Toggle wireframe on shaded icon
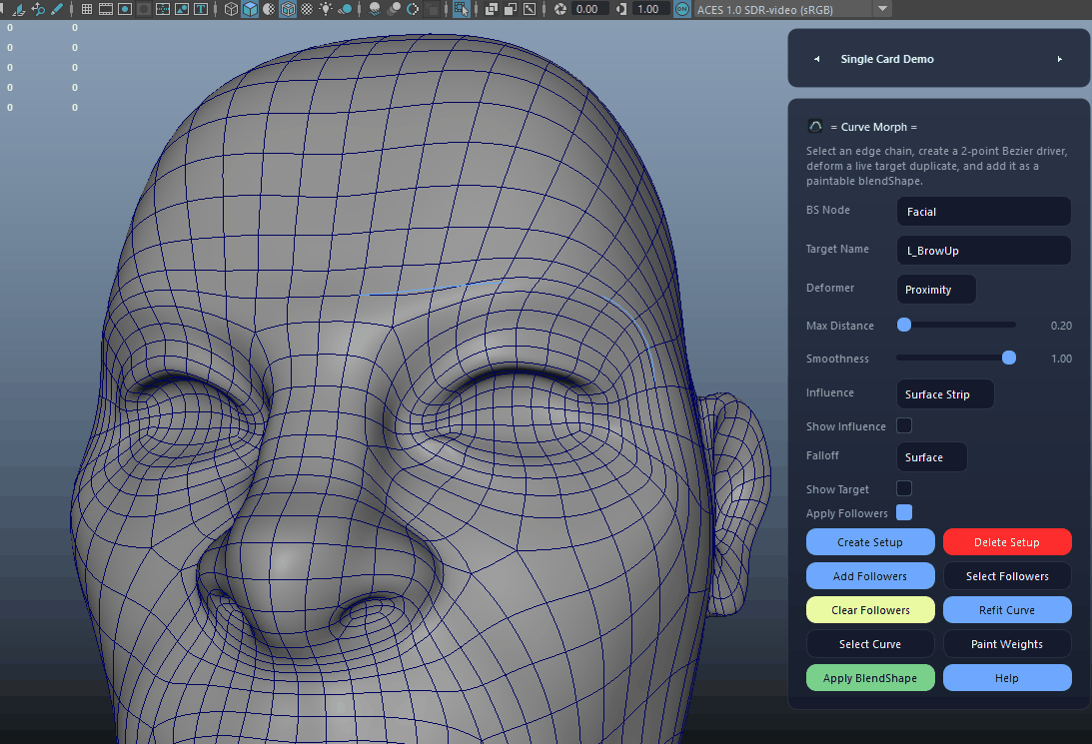This screenshot has height=744, width=1092. pyautogui.click(x=288, y=9)
